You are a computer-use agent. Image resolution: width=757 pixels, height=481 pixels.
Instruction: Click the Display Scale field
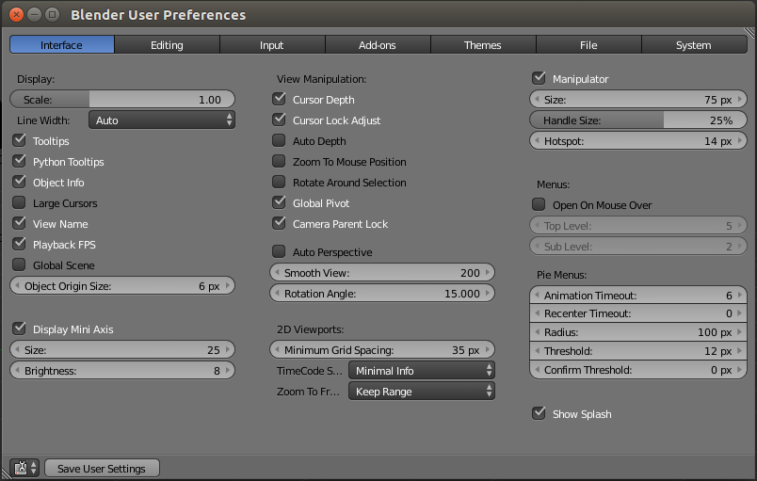(122, 100)
